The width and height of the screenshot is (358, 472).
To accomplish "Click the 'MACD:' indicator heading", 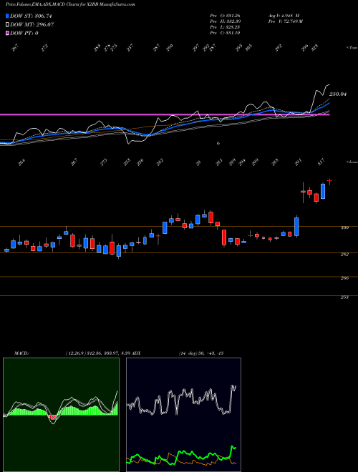I will (x=21, y=353).
